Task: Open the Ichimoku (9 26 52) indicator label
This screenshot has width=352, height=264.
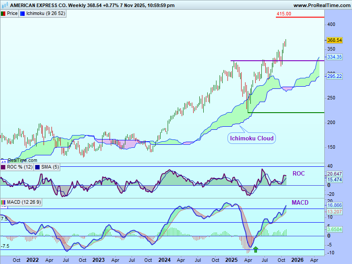Action: pyautogui.click(x=45, y=14)
